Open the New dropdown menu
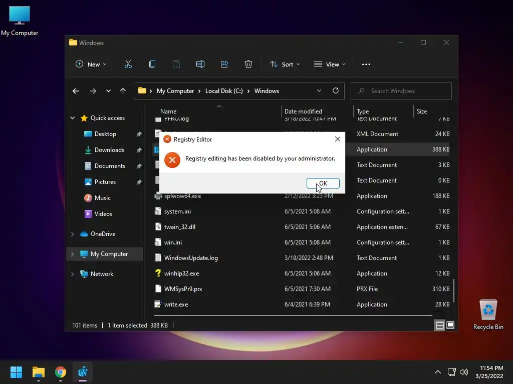The image size is (513, 384). [91, 64]
